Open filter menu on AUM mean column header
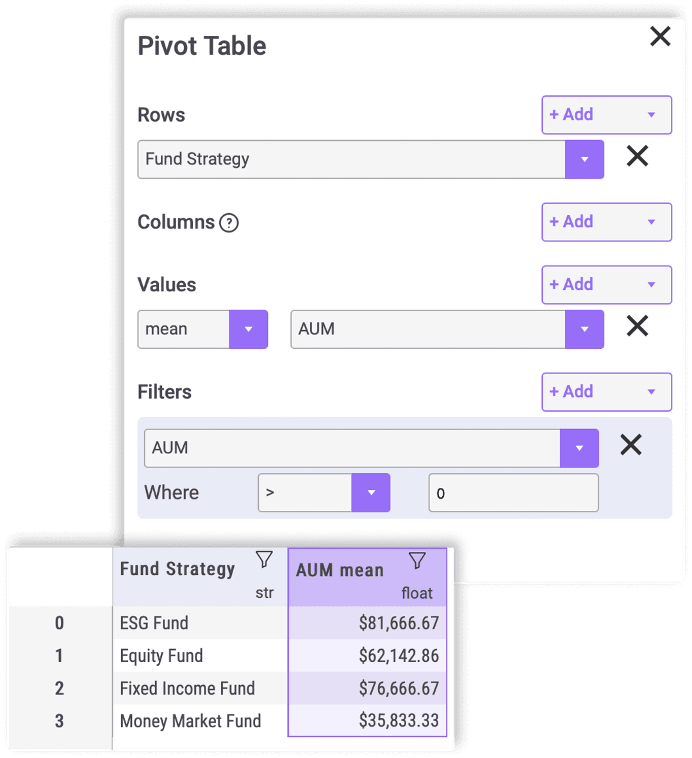 (x=418, y=559)
